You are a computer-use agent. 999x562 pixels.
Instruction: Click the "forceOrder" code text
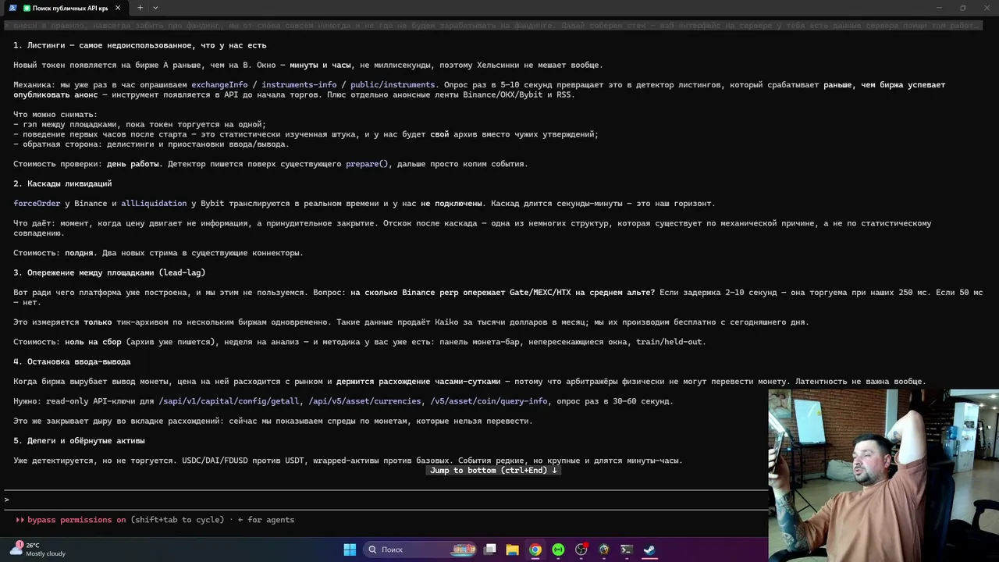[37, 204]
